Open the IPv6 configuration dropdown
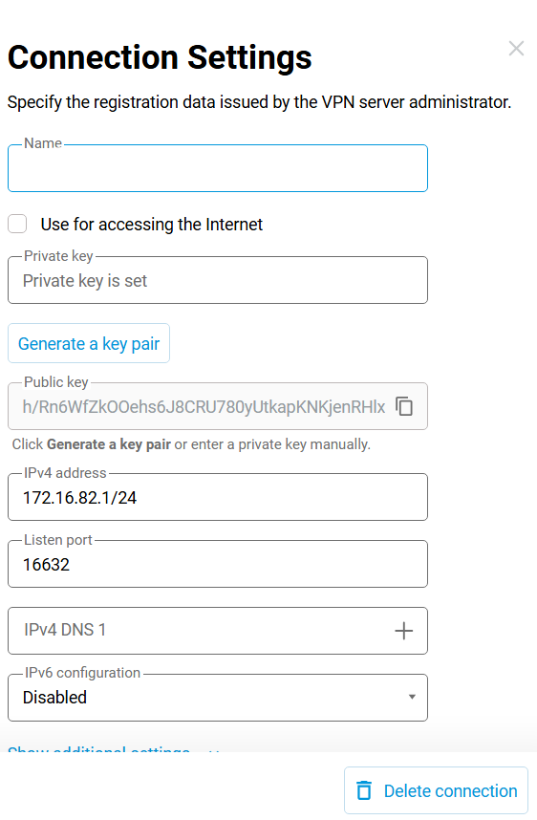 (x=218, y=698)
